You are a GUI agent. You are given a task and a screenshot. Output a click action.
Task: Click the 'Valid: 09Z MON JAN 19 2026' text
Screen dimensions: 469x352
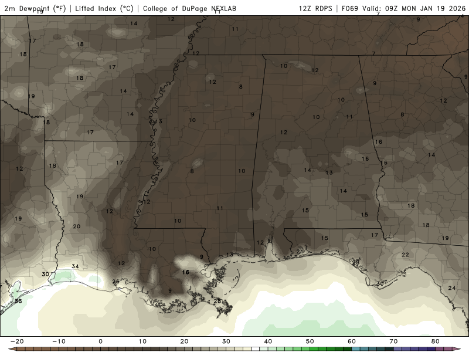coord(414,8)
